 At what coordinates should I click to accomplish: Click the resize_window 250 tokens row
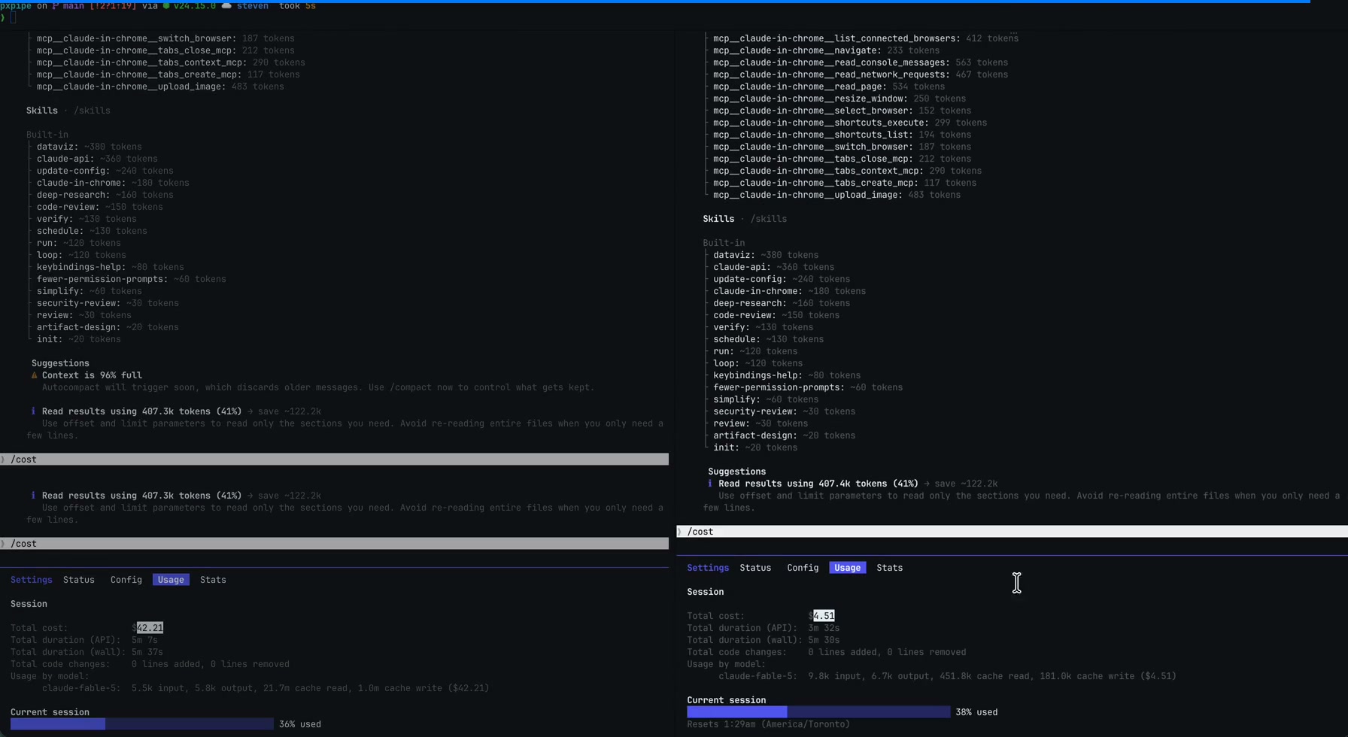coord(839,99)
